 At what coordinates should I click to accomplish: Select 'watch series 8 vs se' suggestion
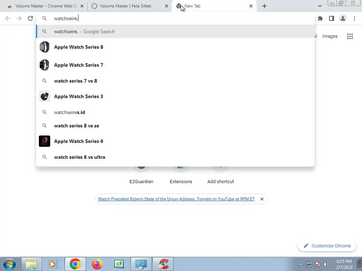tap(175, 126)
